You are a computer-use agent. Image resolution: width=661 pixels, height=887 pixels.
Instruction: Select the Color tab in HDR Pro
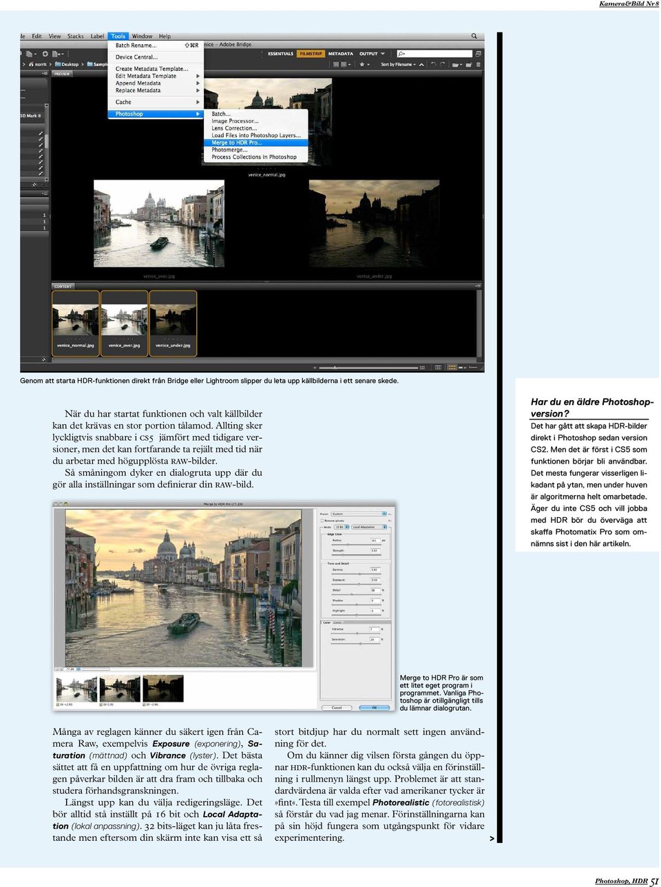[x=327, y=623]
